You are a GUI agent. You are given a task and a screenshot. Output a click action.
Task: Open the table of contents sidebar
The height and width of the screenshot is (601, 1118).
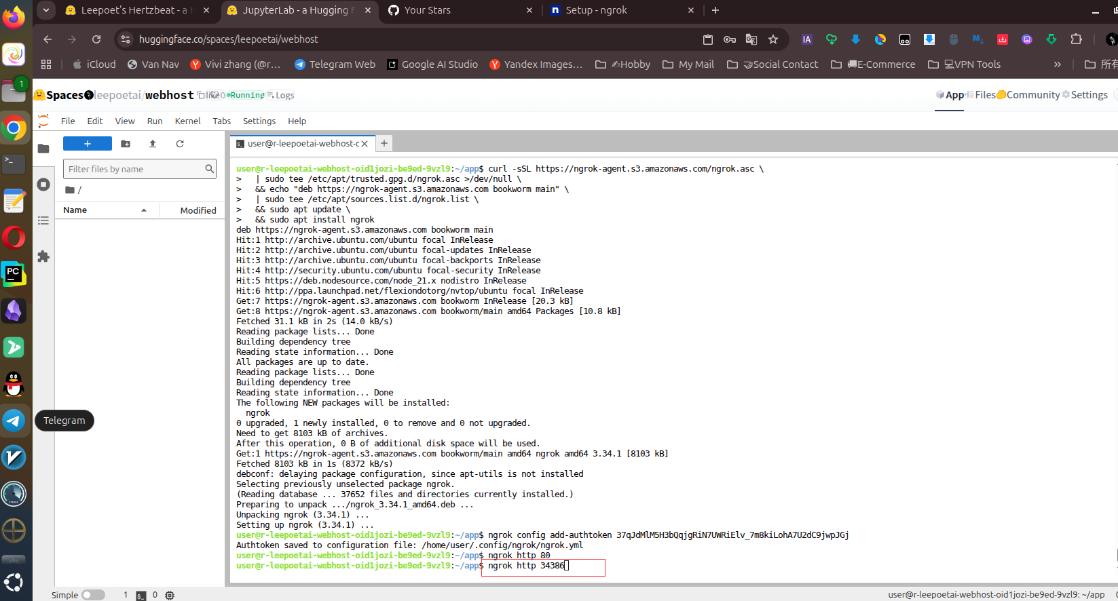43,220
